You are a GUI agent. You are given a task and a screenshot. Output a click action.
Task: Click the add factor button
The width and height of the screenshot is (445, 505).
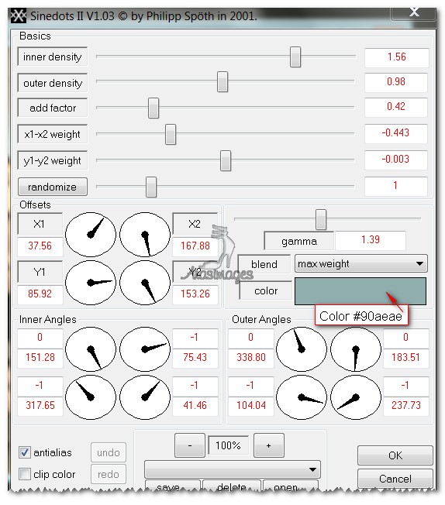(52, 108)
